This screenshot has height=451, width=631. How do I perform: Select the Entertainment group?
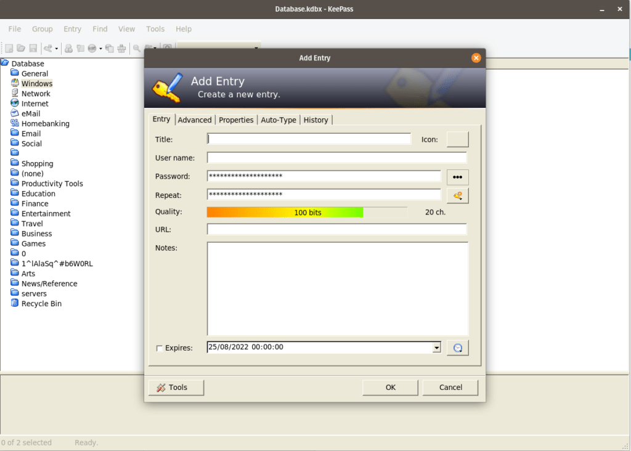click(x=46, y=214)
